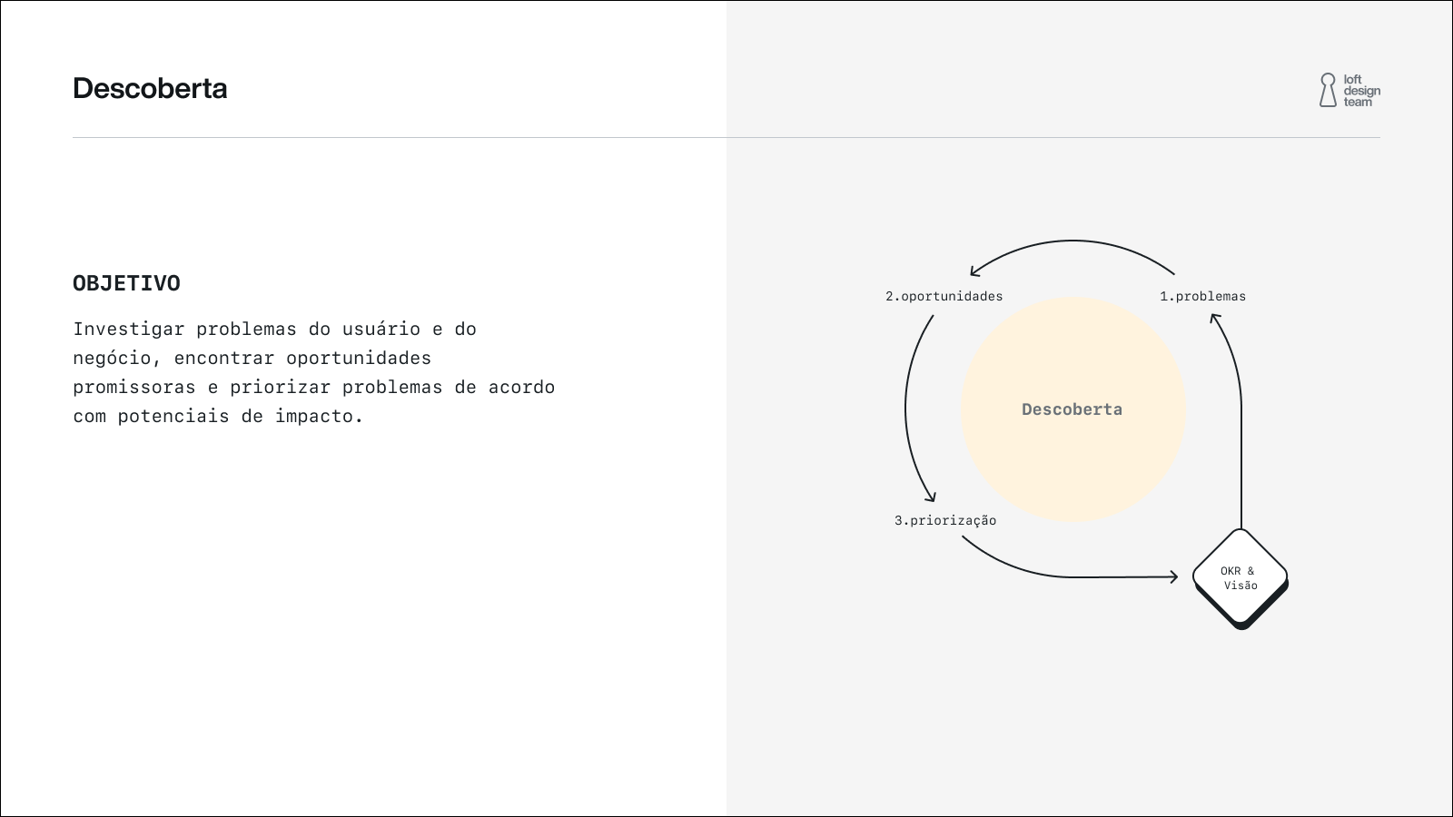Select the curved arrow above the circle

(x=1072, y=241)
